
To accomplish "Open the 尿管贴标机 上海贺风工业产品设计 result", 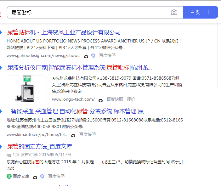I will 64,32.
